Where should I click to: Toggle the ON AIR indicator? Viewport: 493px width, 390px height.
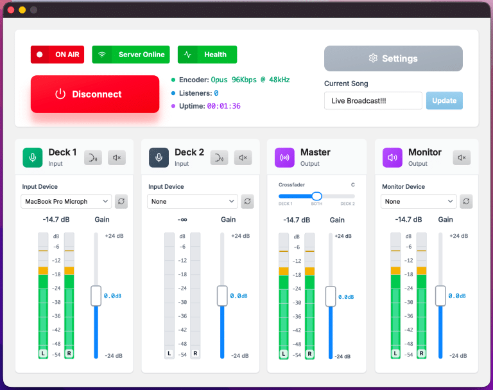(x=58, y=55)
